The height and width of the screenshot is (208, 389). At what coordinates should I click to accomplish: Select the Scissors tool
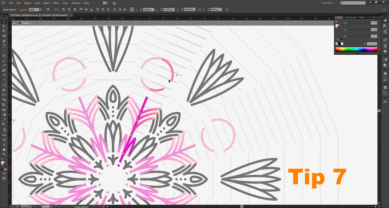click(4, 75)
